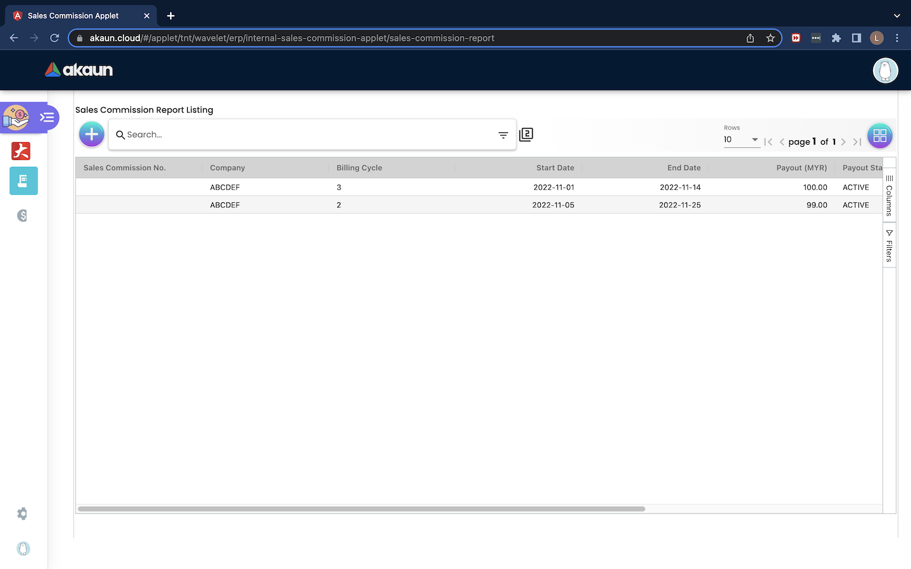Open the user avatar in the top header

point(885,70)
